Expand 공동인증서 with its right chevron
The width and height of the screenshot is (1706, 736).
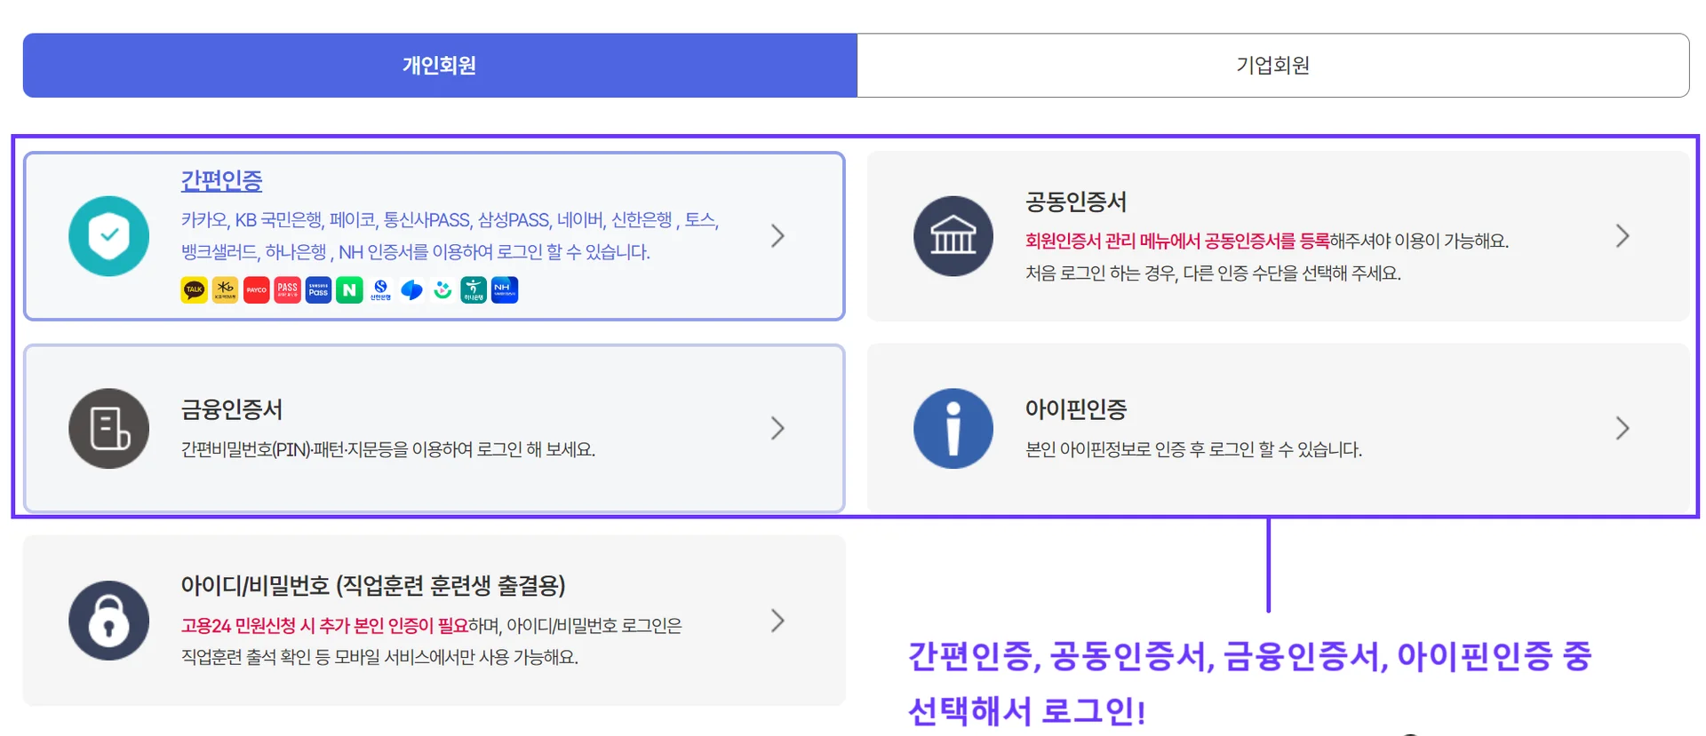click(1622, 236)
